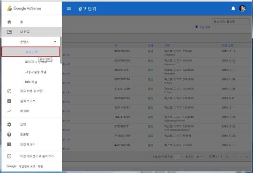Open 광고 허용 및 차단 block icon
This screenshot has width=253, height=173.
9,91
